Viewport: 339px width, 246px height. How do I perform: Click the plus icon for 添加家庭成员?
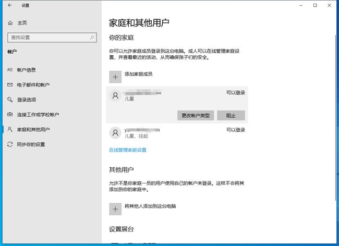[115, 77]
